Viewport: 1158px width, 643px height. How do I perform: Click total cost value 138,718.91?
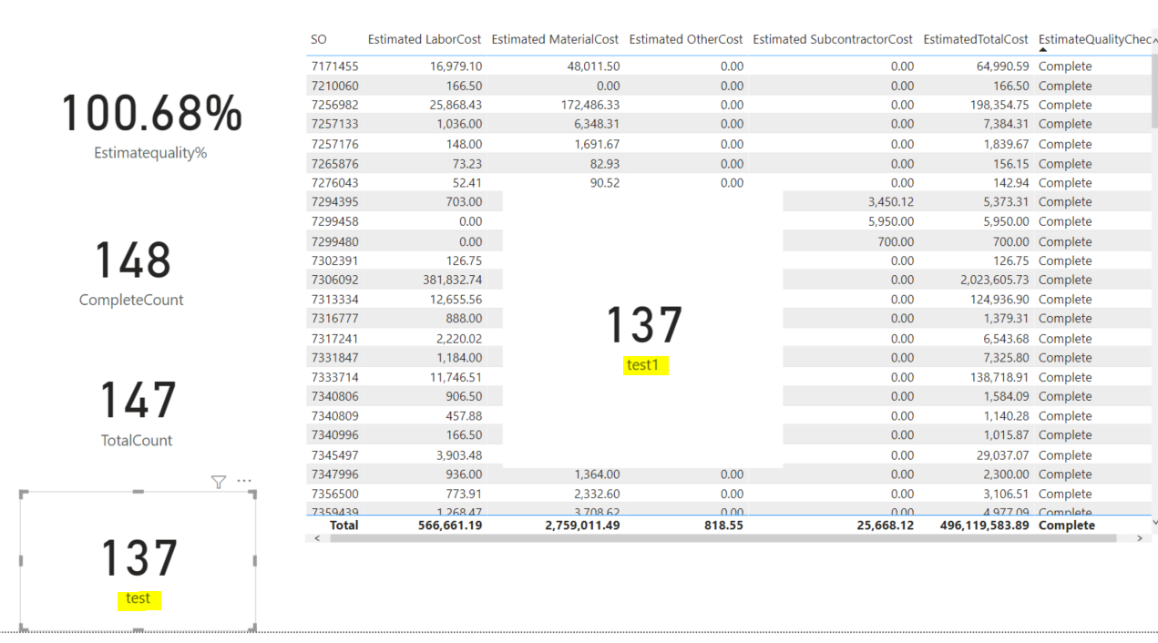[x=999, y=377]
